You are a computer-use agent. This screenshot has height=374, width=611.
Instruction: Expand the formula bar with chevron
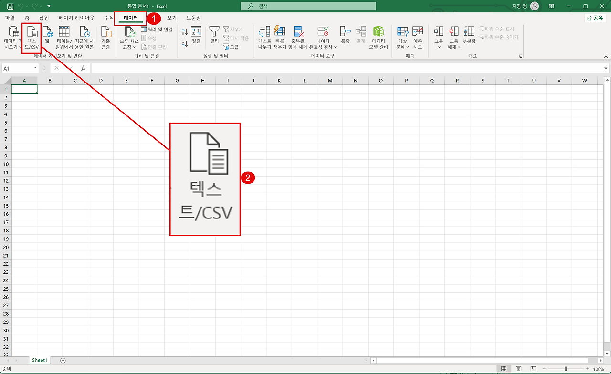(x=606, y=68)
